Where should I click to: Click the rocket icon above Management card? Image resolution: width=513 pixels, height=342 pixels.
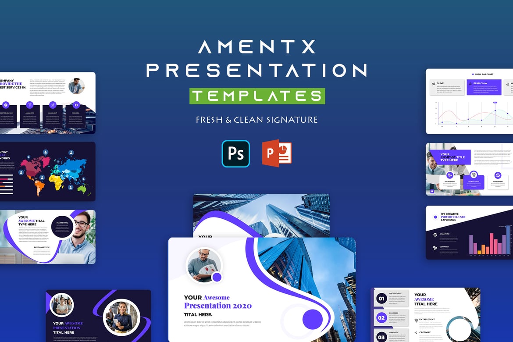coord(53,105)
